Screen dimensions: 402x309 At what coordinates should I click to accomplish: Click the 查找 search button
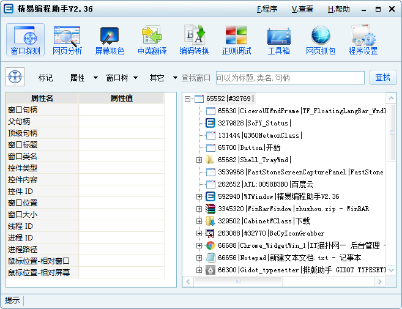click(x=383, y=78)
